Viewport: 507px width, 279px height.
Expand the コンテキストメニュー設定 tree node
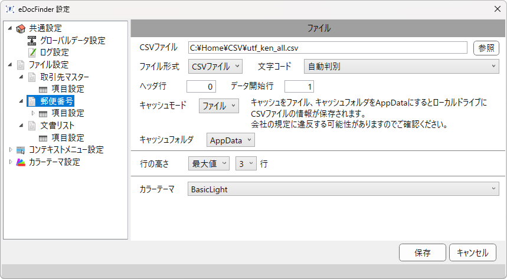pyautogui.click(x=11, y=150)
